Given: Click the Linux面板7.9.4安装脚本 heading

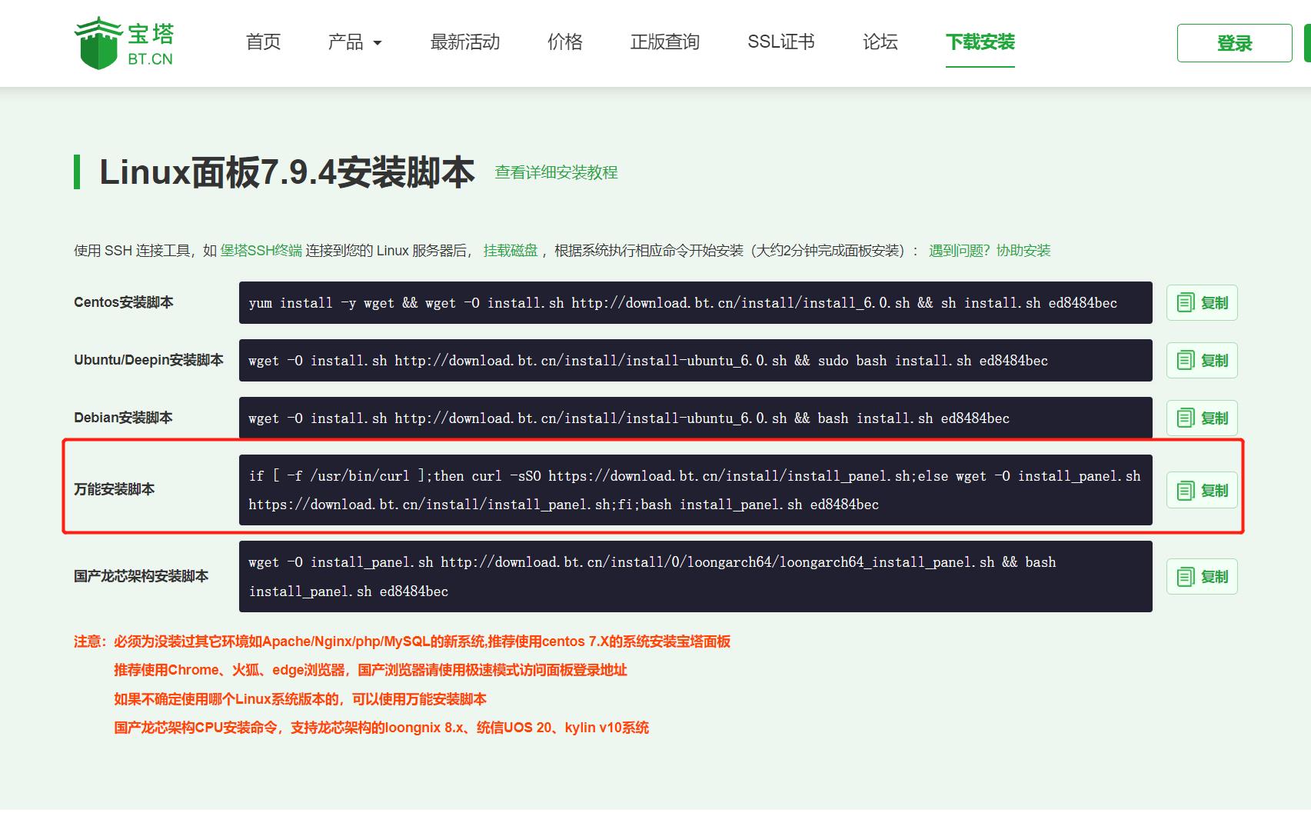Looking at the screenshot, I should pyautogui.click(x=287, y=172).
